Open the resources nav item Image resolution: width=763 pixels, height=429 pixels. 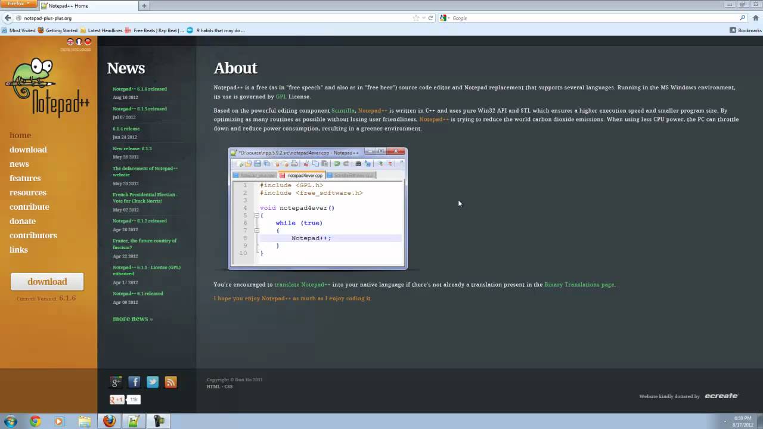click(28, 192)
